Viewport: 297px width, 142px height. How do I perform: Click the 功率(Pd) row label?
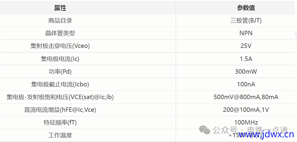(60, 72)
